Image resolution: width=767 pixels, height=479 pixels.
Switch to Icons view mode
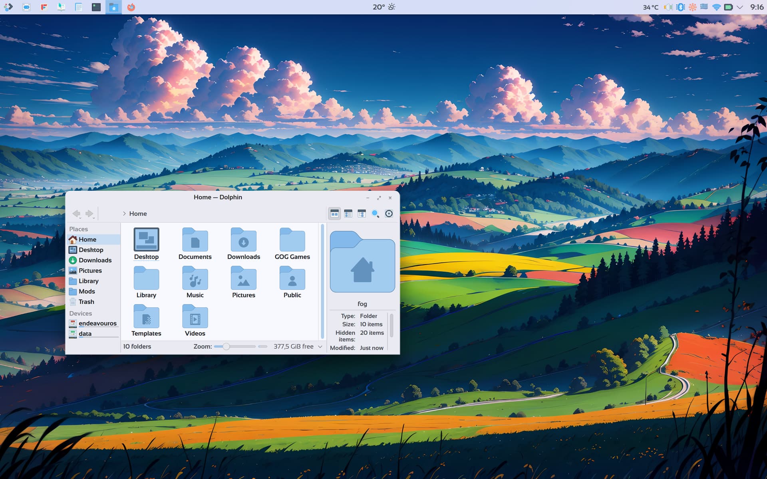pos(335,214)
